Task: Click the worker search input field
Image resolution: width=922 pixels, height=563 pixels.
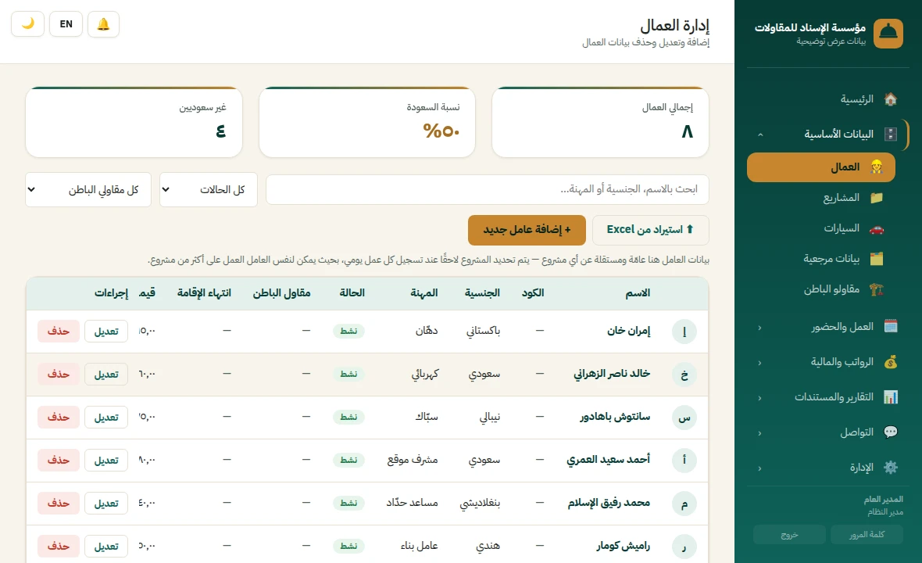Action: coord(488,189)
